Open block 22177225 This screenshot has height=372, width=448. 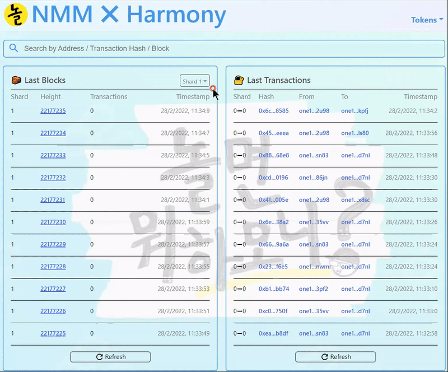click(x=53, y=333)
